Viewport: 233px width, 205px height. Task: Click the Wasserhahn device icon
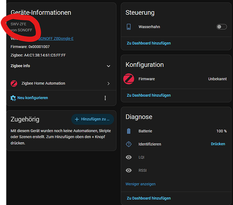(x=129, y=27)
